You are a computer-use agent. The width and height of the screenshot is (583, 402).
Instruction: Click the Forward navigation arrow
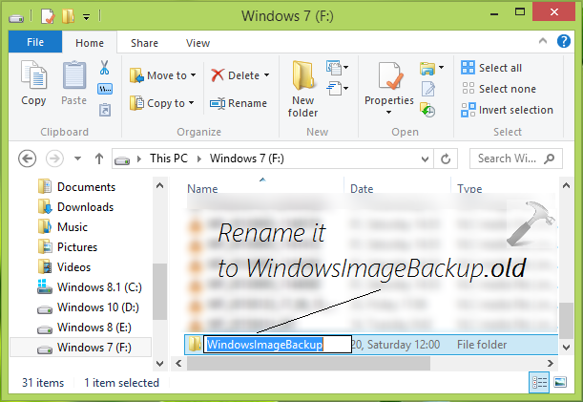pos(54,159)
